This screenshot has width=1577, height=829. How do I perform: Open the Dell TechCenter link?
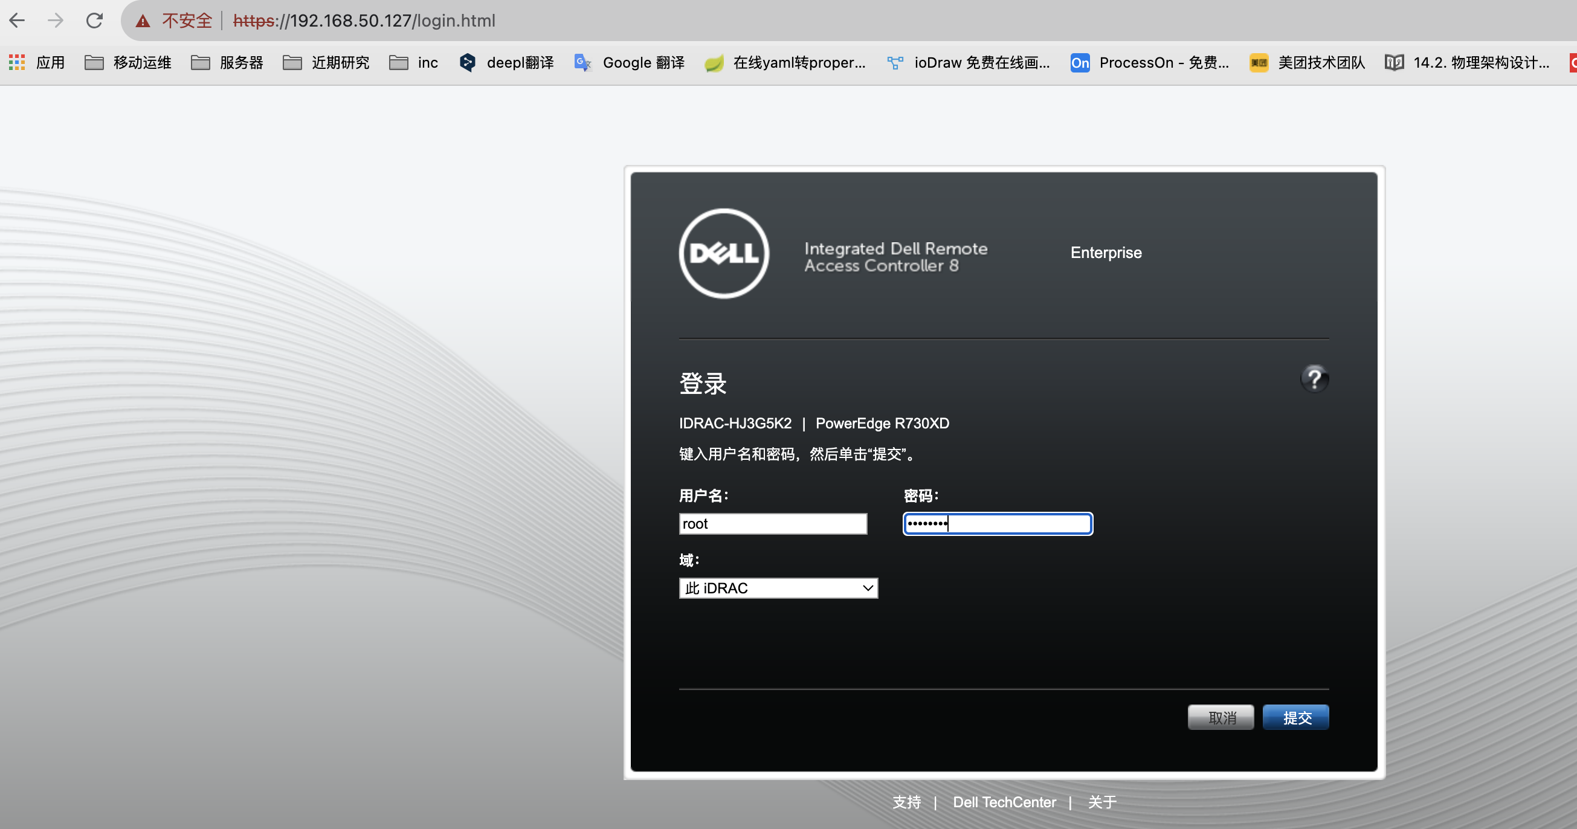tap(1004, 802)
